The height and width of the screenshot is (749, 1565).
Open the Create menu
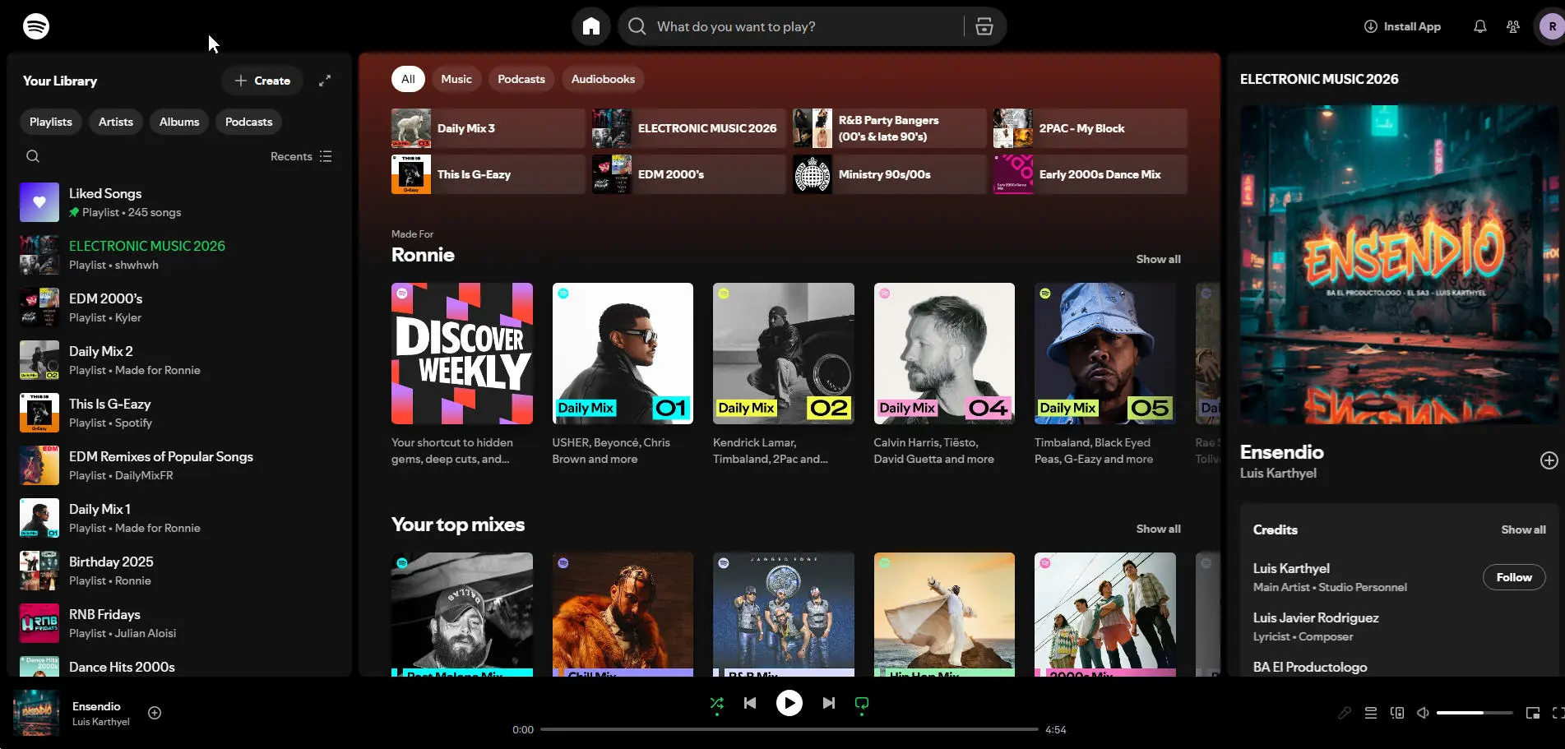[x=262, y=81]
